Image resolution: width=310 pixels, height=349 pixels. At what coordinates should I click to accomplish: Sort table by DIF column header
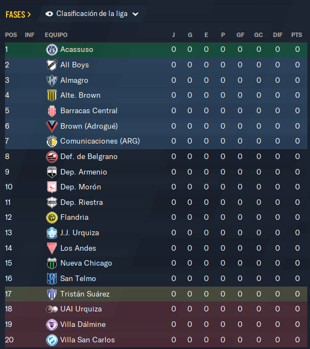[x=278, y=35]
